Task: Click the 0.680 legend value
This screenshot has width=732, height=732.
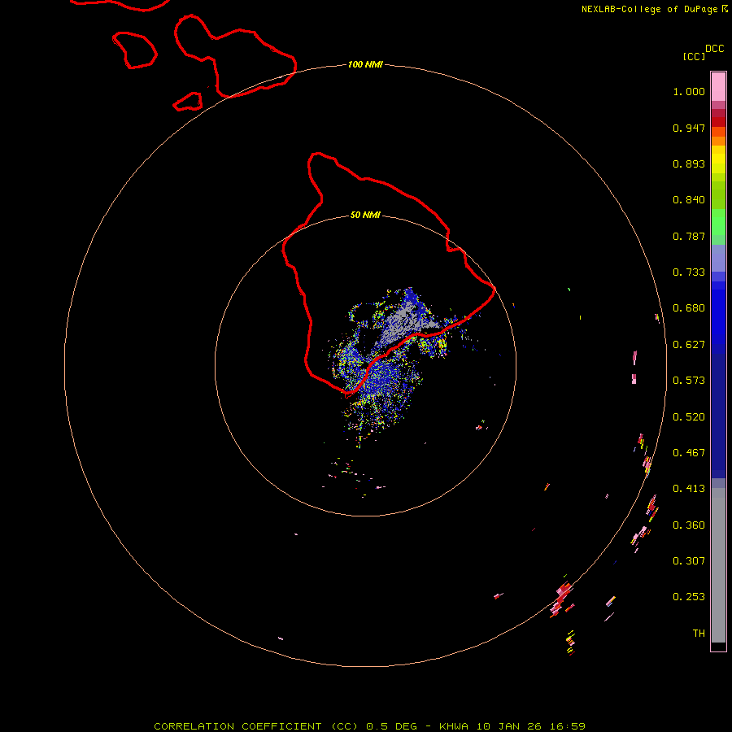Action: tap(689, 308)
